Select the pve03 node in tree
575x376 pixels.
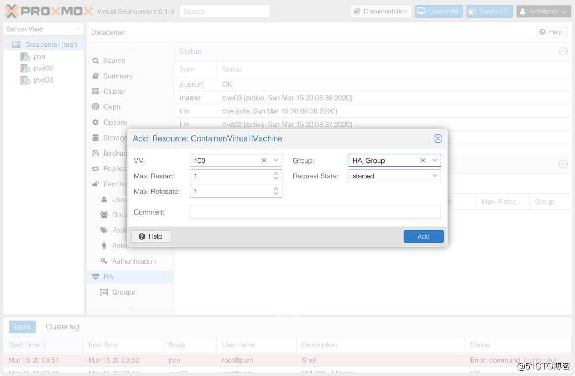(44, 80)
